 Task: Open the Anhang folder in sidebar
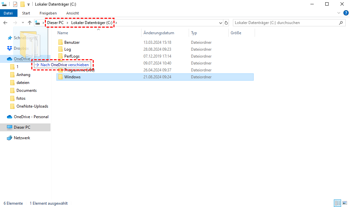tap(23, 75)
